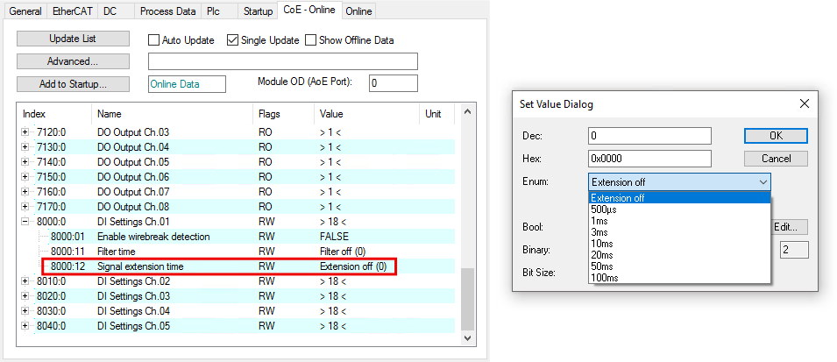This screenshot has height=362, width=837.
Task: Click the list's scroll up arrow
Action: point(467,111)
